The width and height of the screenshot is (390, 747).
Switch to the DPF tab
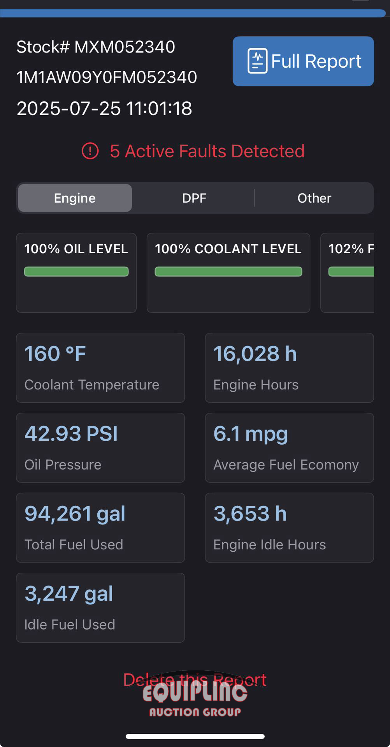pyautogui.click(x=194, y=198)
